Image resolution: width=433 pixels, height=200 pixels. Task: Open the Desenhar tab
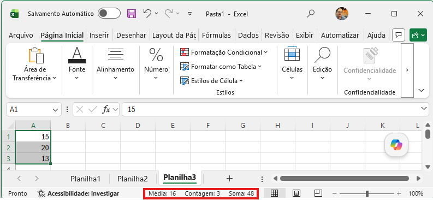click(131, 36)
